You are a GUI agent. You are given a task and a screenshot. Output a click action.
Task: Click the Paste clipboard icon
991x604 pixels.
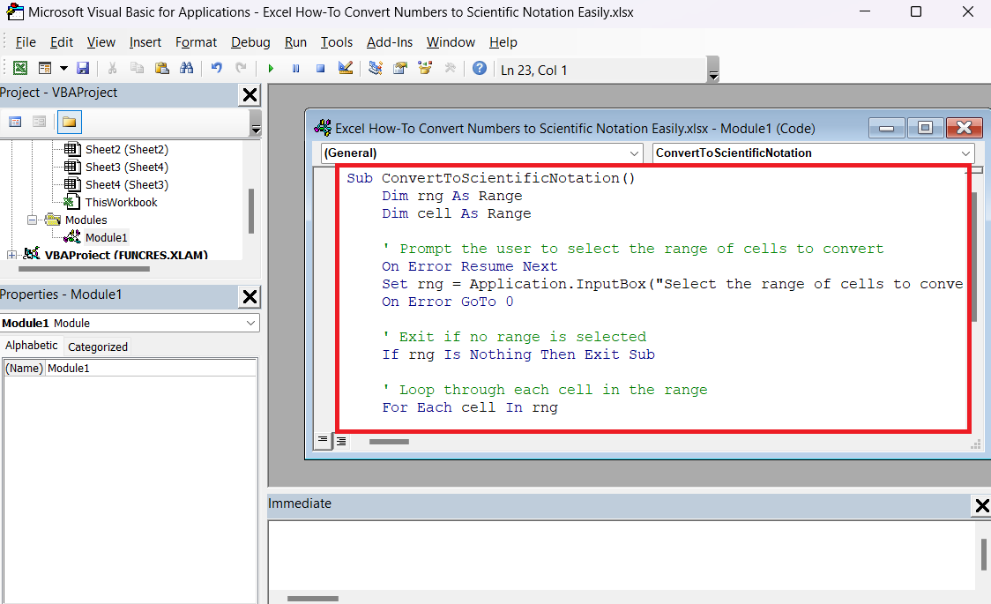point(162,68)
